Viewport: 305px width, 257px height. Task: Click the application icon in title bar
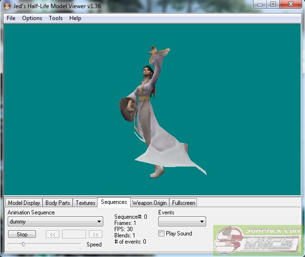tap(7, 6)
